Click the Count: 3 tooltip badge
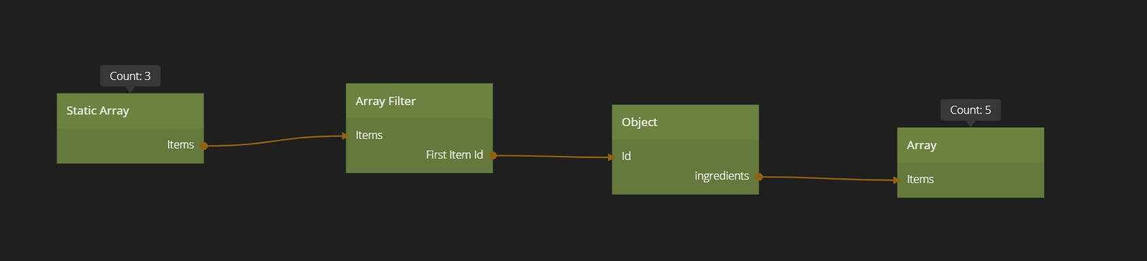The height and width of the screenshot is (261, 1147). click(x=131, y=76)
